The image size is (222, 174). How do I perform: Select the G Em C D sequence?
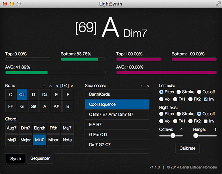117,135
